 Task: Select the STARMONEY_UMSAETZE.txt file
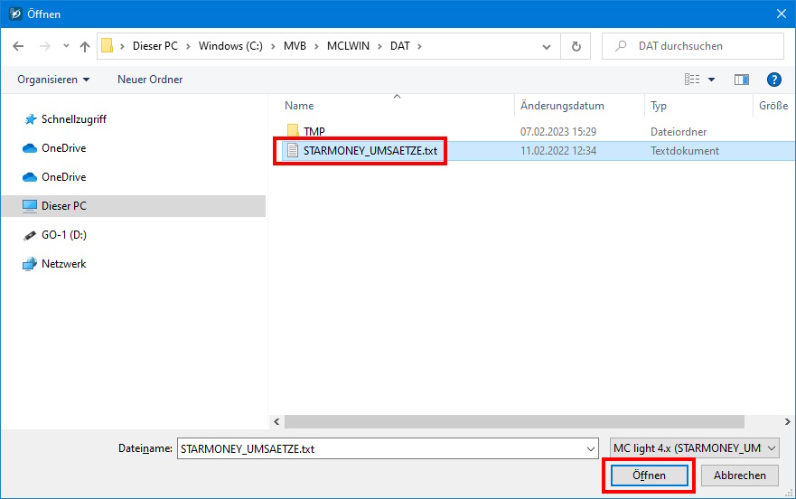(x=370, y=151)
